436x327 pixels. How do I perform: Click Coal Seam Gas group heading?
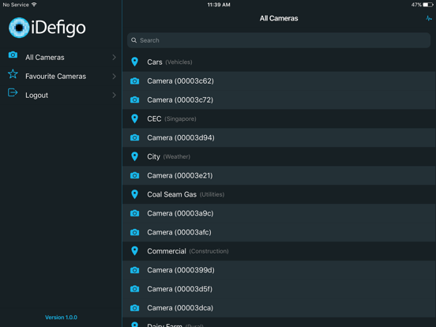pyautogui.click(x=172, y=194)
